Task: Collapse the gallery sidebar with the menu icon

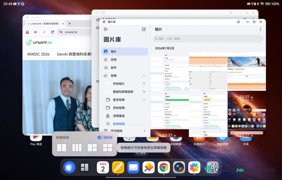Action: [x=106, y=29]
